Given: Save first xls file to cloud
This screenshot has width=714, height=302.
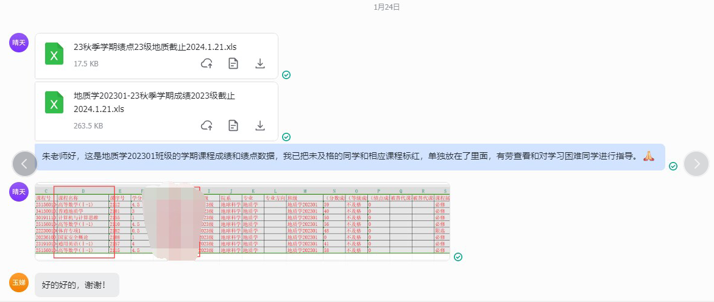Looking at the screenshot, I should [x=207, y=63].
